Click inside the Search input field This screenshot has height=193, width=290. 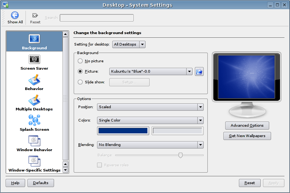(97, 18)
